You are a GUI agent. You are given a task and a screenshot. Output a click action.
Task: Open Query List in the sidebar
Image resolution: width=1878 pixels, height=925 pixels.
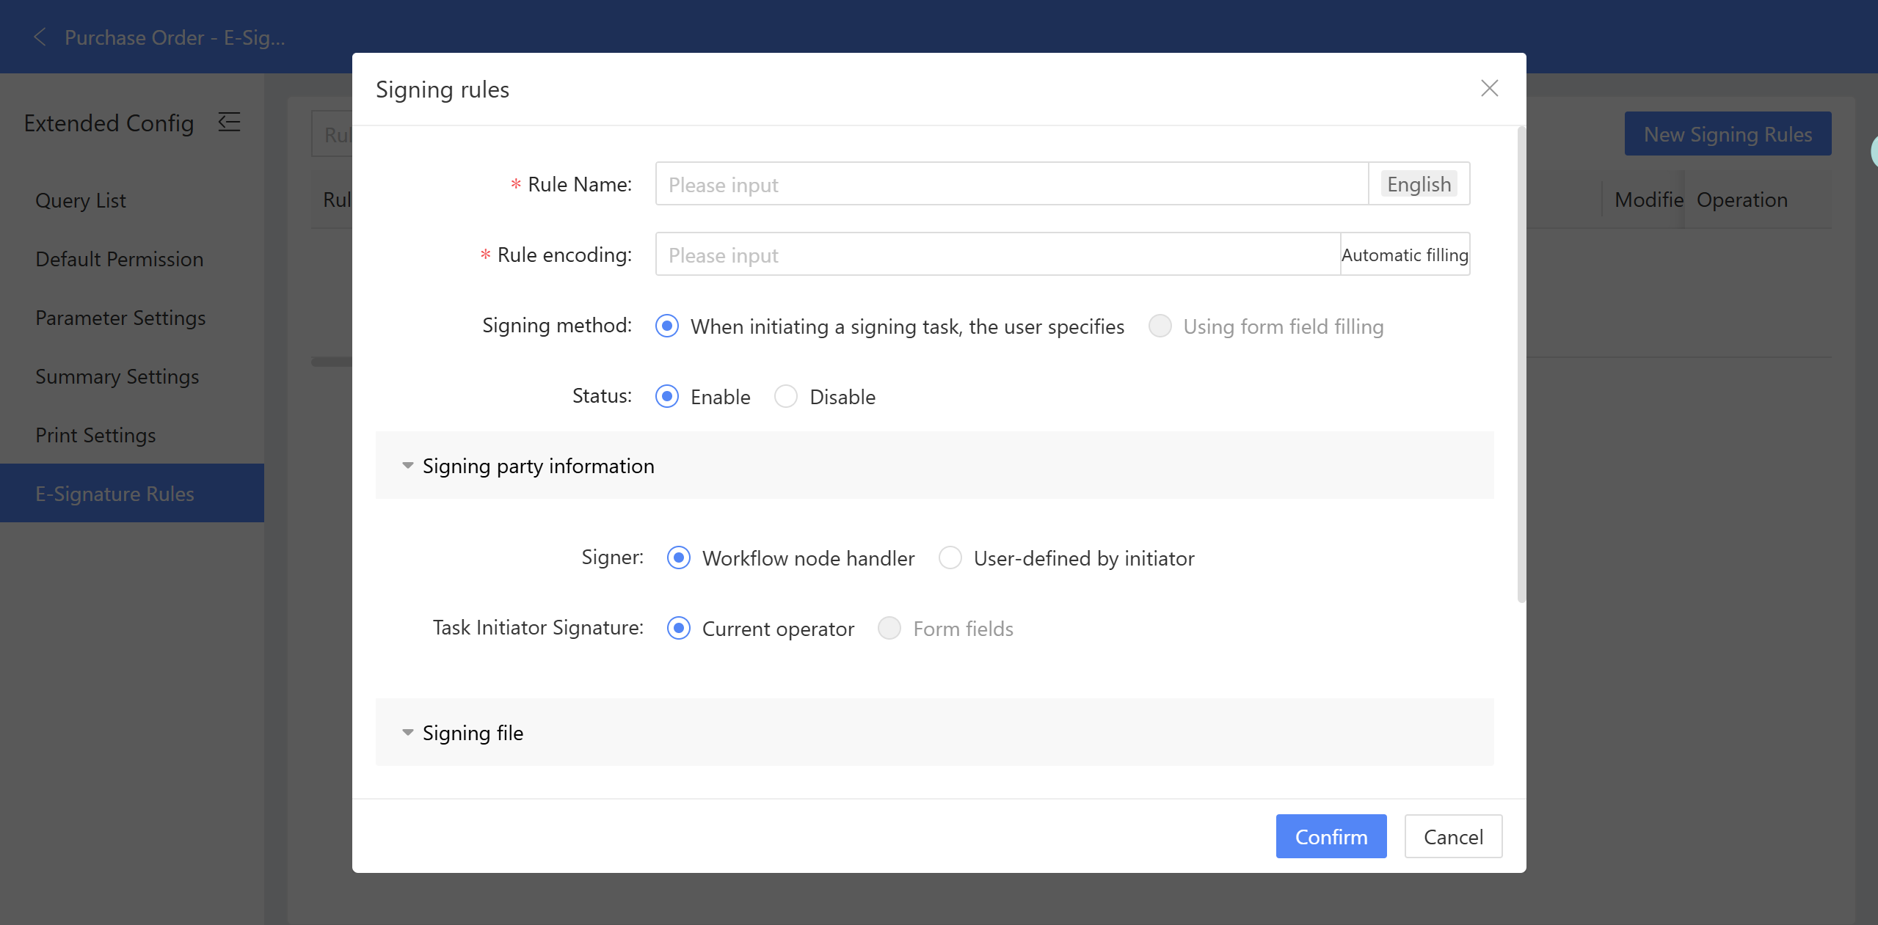[81, 200]
